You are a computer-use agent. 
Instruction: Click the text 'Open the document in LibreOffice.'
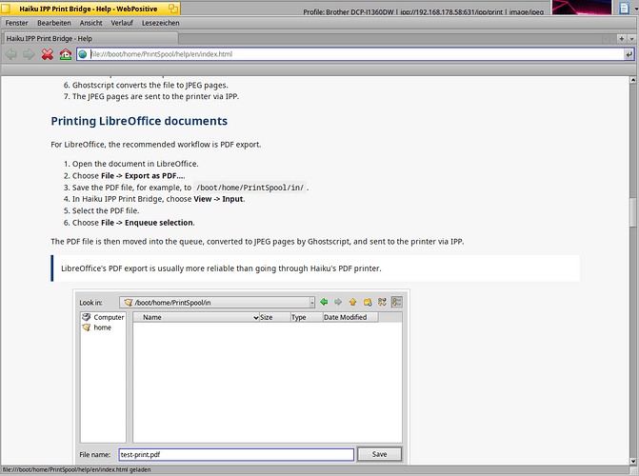(135, 164)
